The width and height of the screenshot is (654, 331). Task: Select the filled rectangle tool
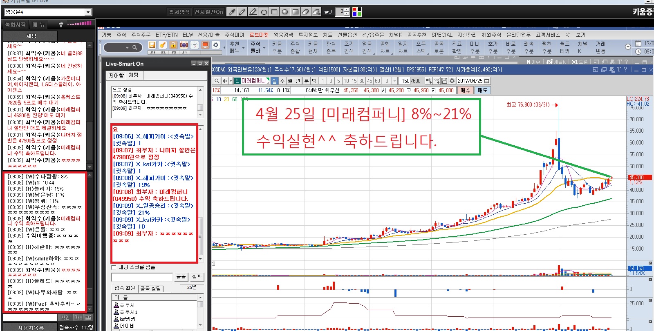[296, 12]
